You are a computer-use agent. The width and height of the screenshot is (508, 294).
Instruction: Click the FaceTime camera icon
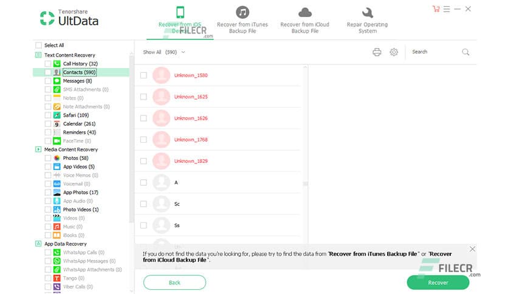(57, 141)
